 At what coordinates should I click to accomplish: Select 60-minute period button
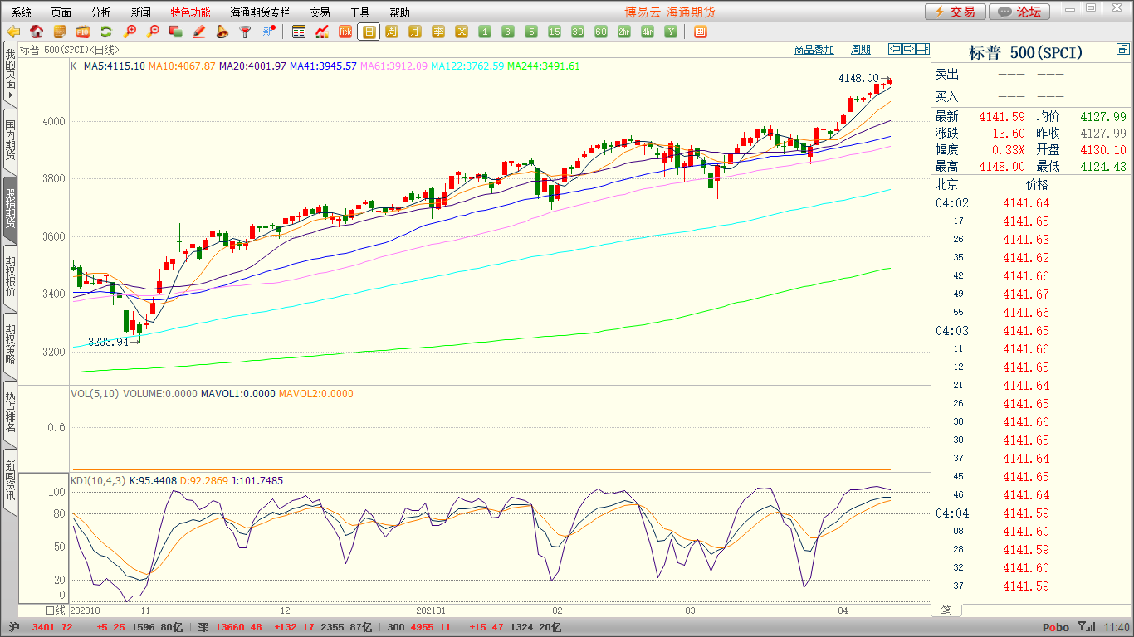click(x=601, y=32)
